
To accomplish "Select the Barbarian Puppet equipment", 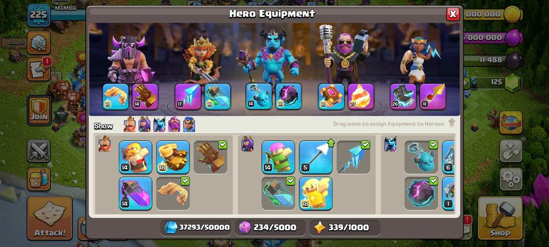I will point(135,157).
